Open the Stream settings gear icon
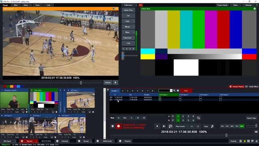Image resolution: width=259 pixels, height=146 pixels. click(79, 141)
